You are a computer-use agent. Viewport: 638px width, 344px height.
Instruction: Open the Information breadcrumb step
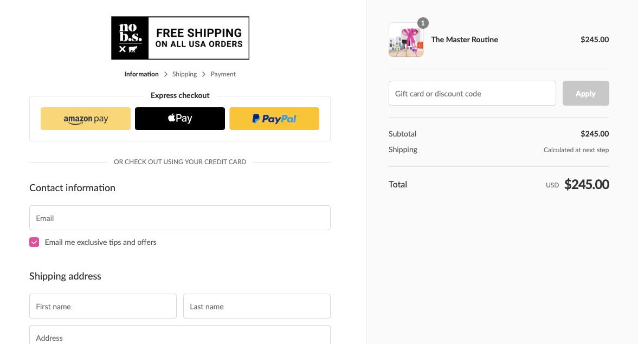141,74
